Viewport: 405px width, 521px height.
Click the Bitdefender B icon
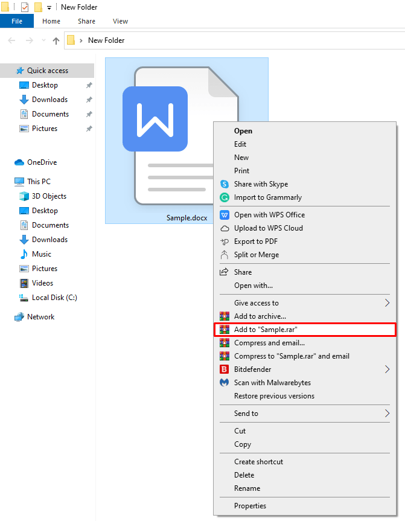[x=225, y=369]
